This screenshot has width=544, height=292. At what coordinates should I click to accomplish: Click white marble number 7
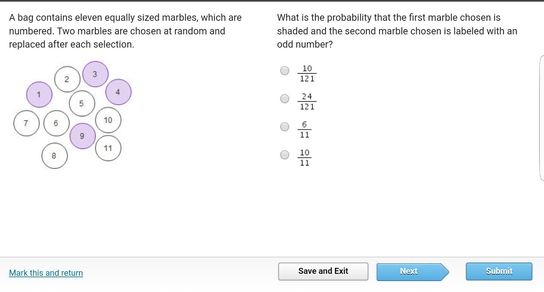26,123
